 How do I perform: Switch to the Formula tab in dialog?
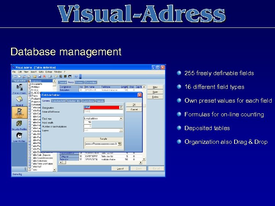point(100,101)
